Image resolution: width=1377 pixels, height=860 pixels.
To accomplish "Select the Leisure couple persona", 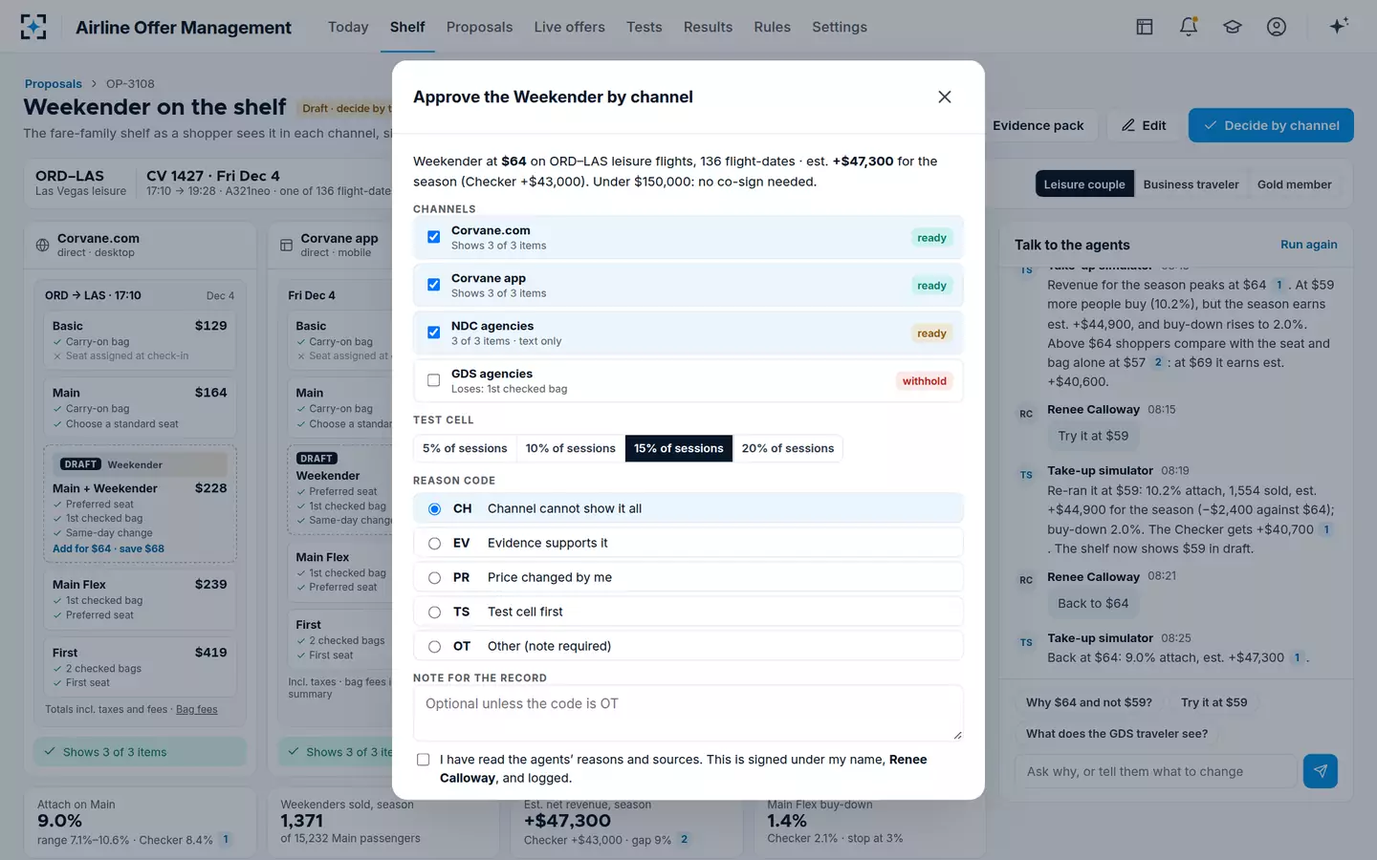I will [1084, 184].
